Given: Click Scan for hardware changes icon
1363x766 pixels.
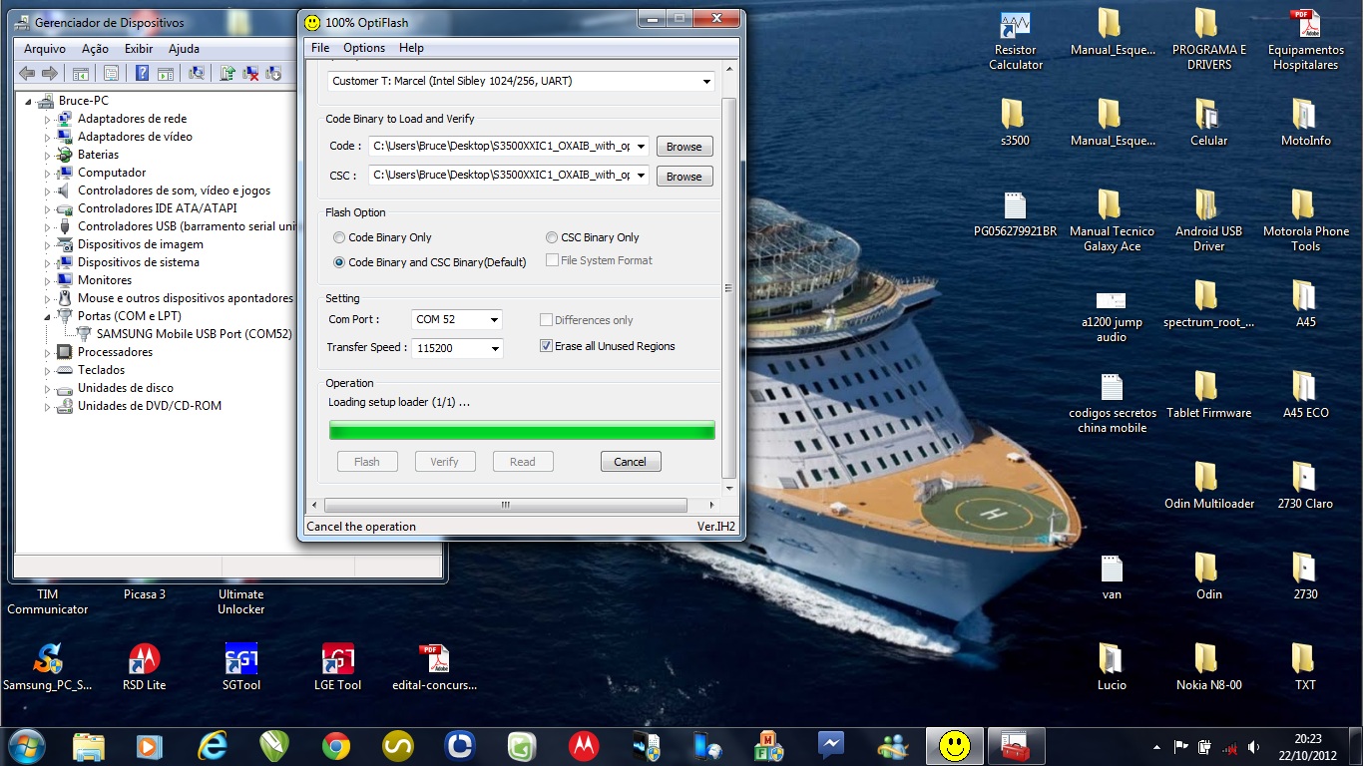Looking at the screenshot, I should coord(197,73).
